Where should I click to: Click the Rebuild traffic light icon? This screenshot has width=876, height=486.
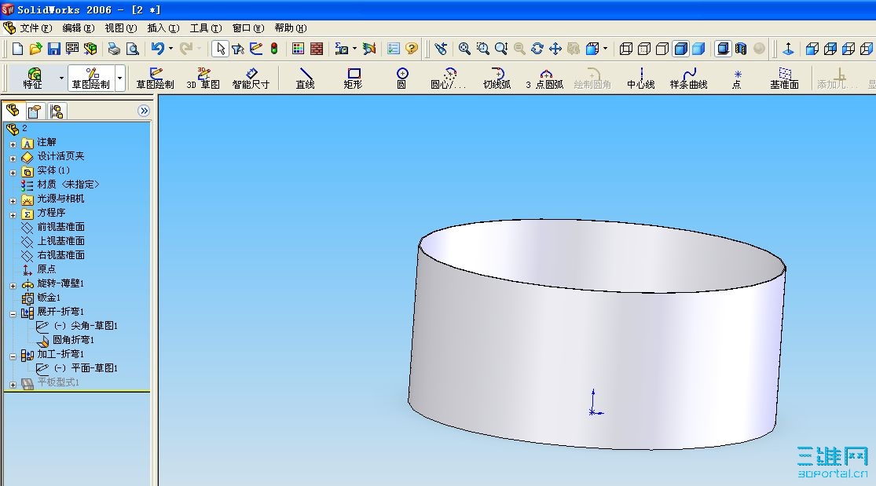274,49
